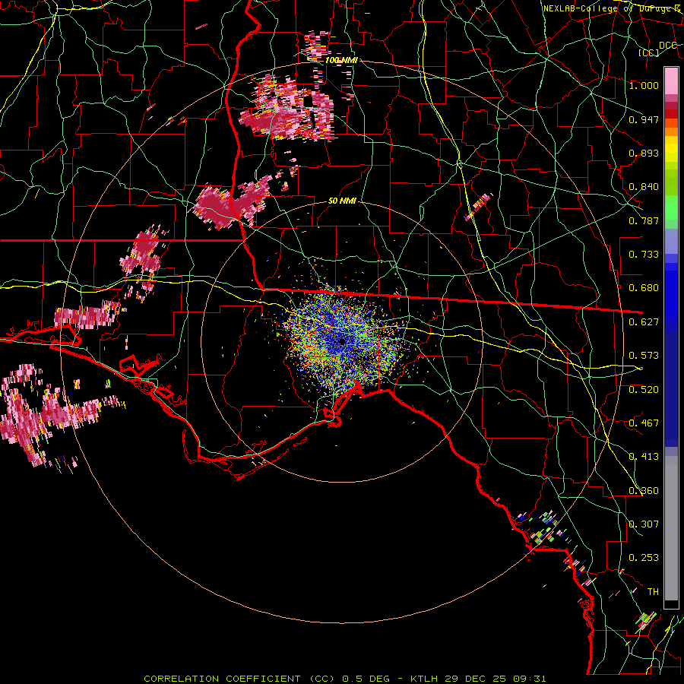Click the 0.253 scale value
Viewport: 684px width, 684px height.
tap(644, 558)
